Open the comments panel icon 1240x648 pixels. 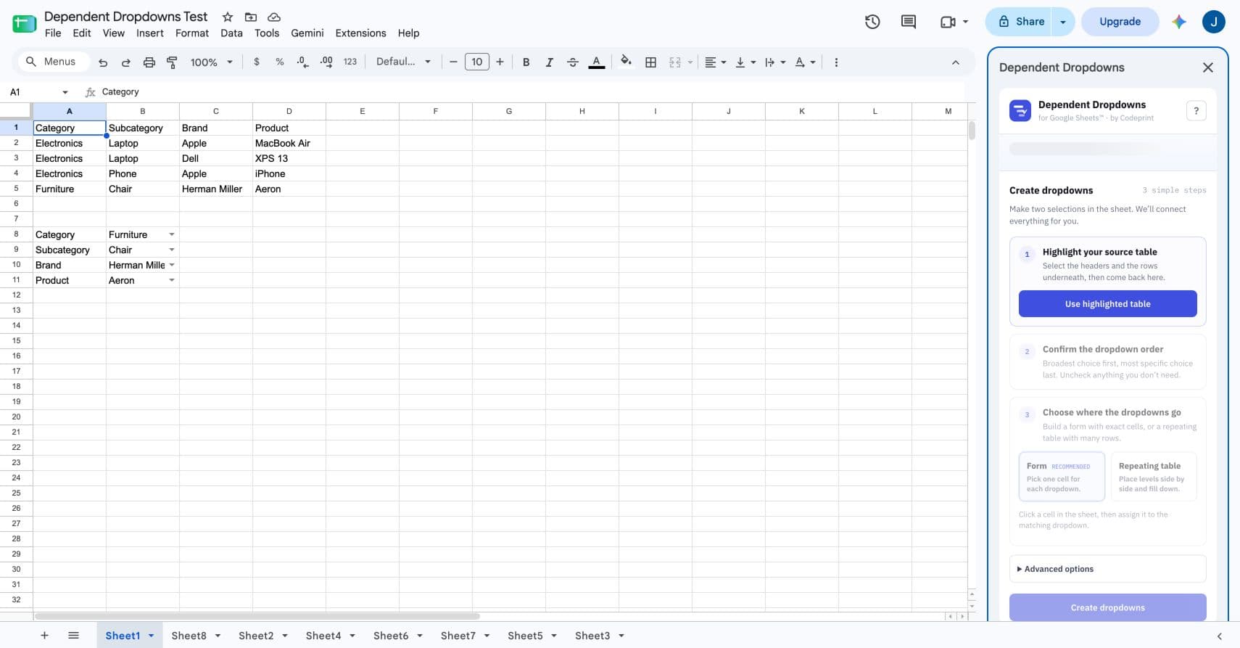[x=909, y=22]
